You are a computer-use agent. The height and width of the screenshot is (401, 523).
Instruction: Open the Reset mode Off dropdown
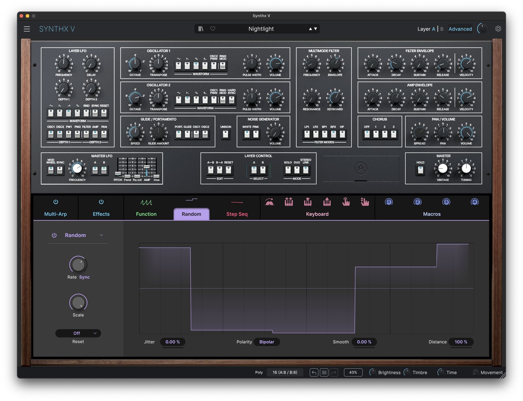coord(78,333)
